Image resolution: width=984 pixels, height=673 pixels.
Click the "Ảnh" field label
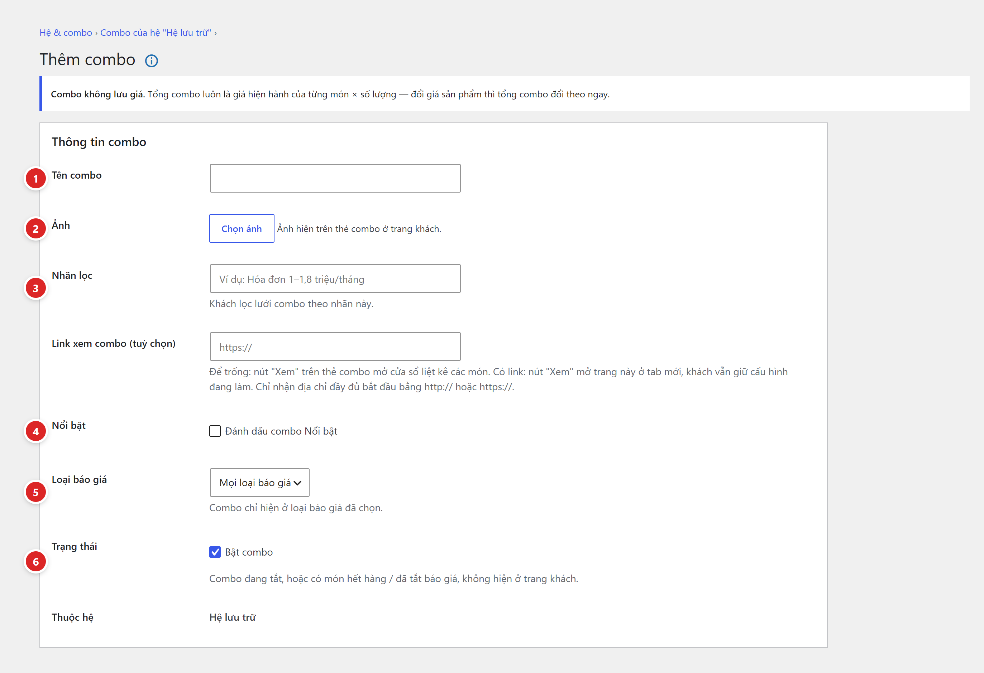pos(61,225)
